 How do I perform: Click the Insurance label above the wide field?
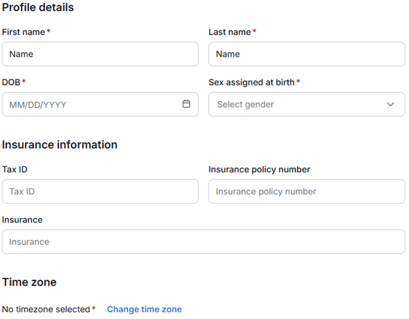pos(22,219)
